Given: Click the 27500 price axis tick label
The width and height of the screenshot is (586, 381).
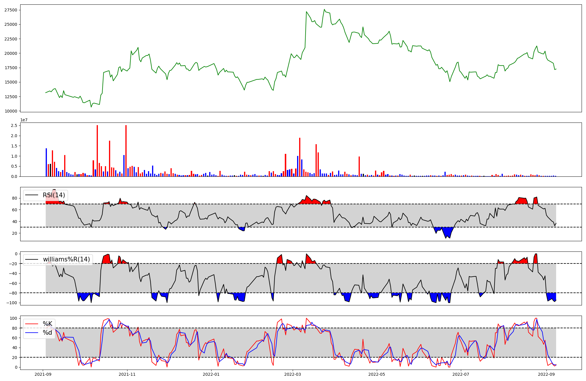Looking at the screenshot, I should click(11, 10).
